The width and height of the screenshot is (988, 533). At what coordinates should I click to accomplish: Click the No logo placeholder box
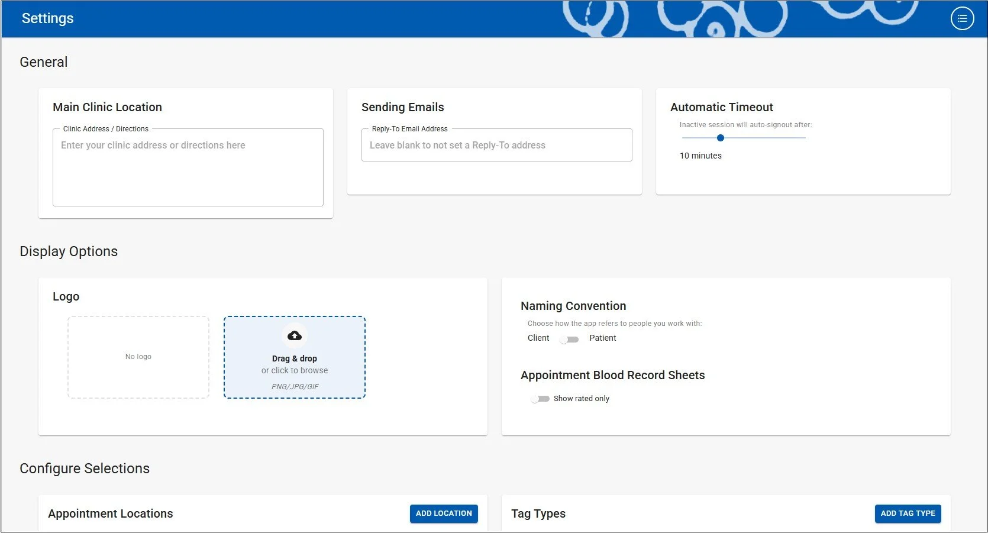pyautogui.click(x=138, y=357)
